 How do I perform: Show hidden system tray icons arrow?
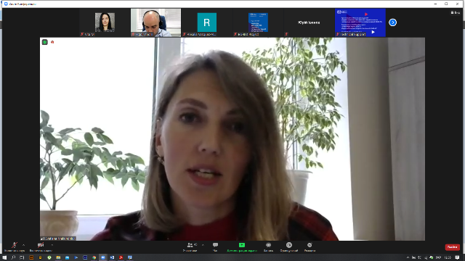click(x=408, y=257)
